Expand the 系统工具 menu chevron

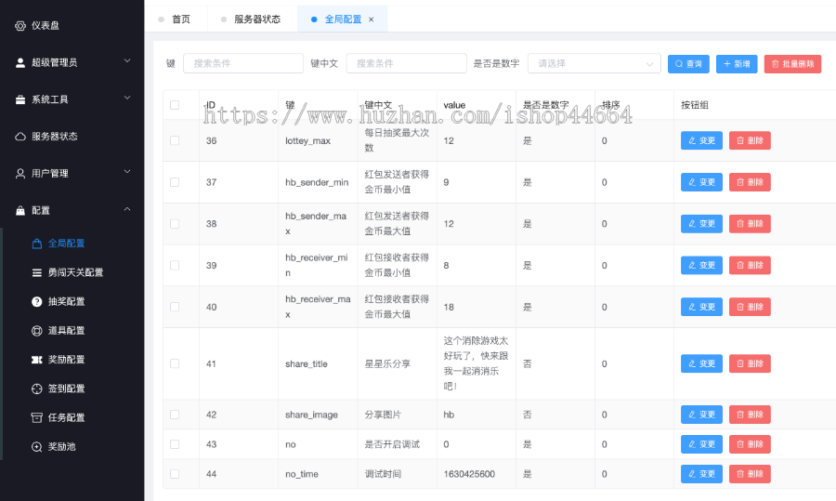pyautogui.click(x=127, y=98)
